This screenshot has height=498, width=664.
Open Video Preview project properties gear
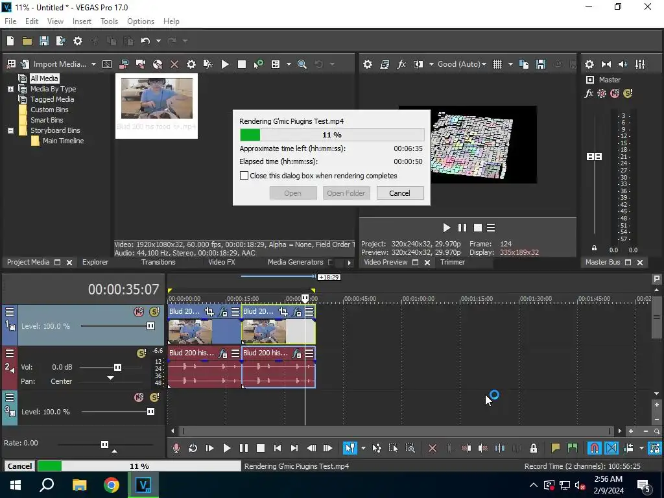[368, 64]
